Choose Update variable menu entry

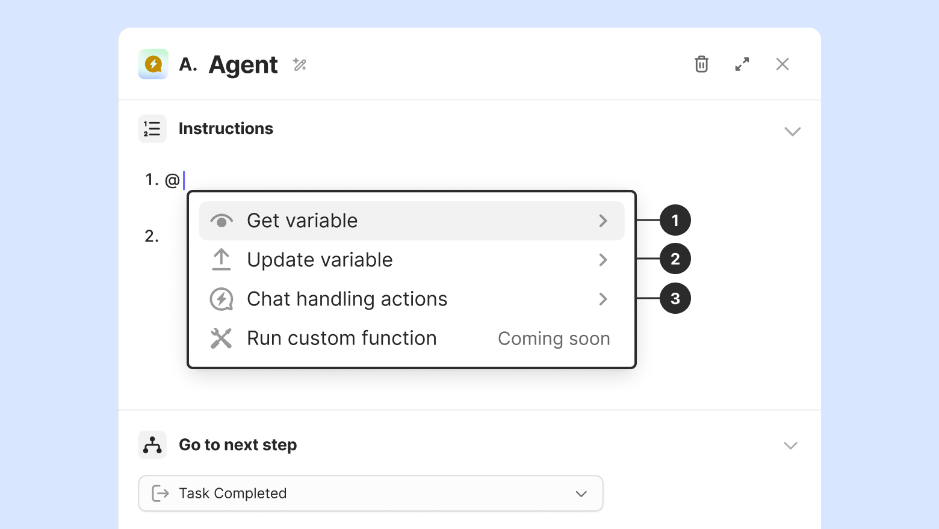[320, 260]
